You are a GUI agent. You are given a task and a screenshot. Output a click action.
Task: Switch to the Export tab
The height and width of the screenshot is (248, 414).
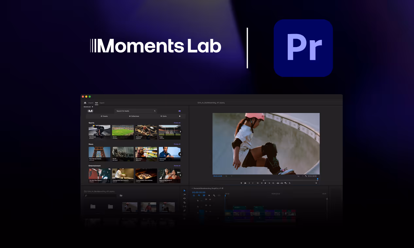[x=102, y=103]
